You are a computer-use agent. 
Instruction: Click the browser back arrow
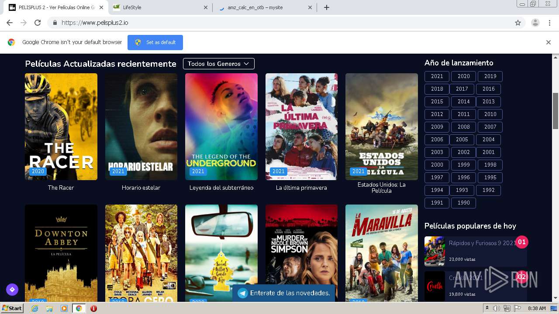(x=10, y=23)
